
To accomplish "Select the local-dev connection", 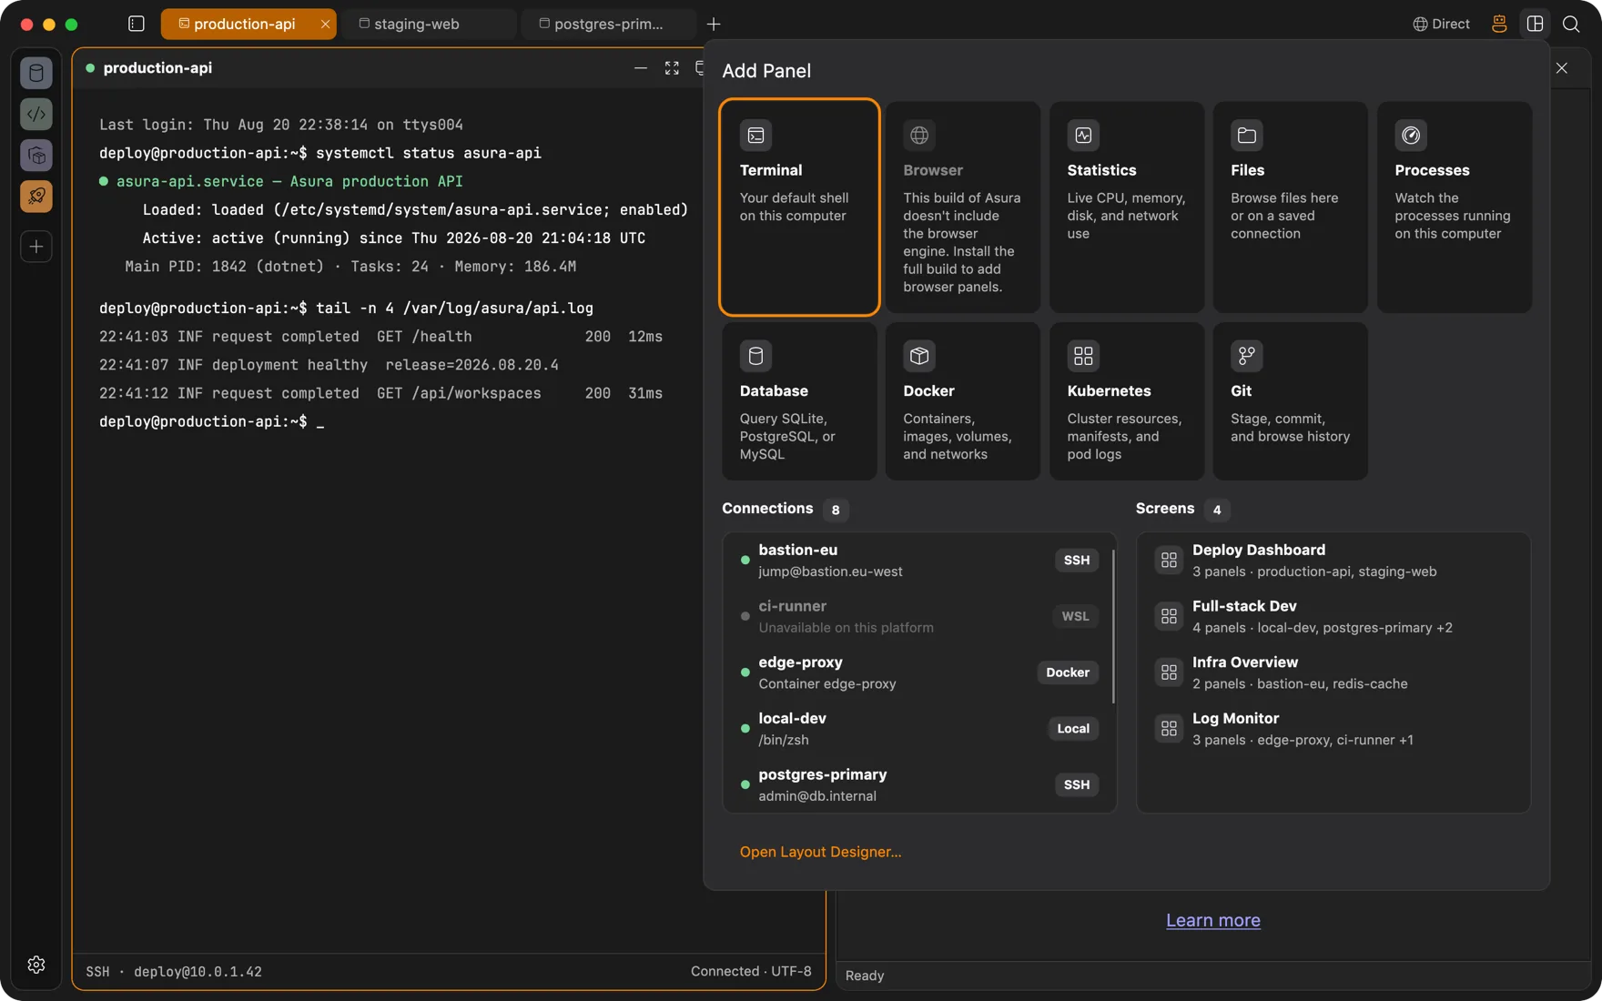I will click(x=919, y=729).
